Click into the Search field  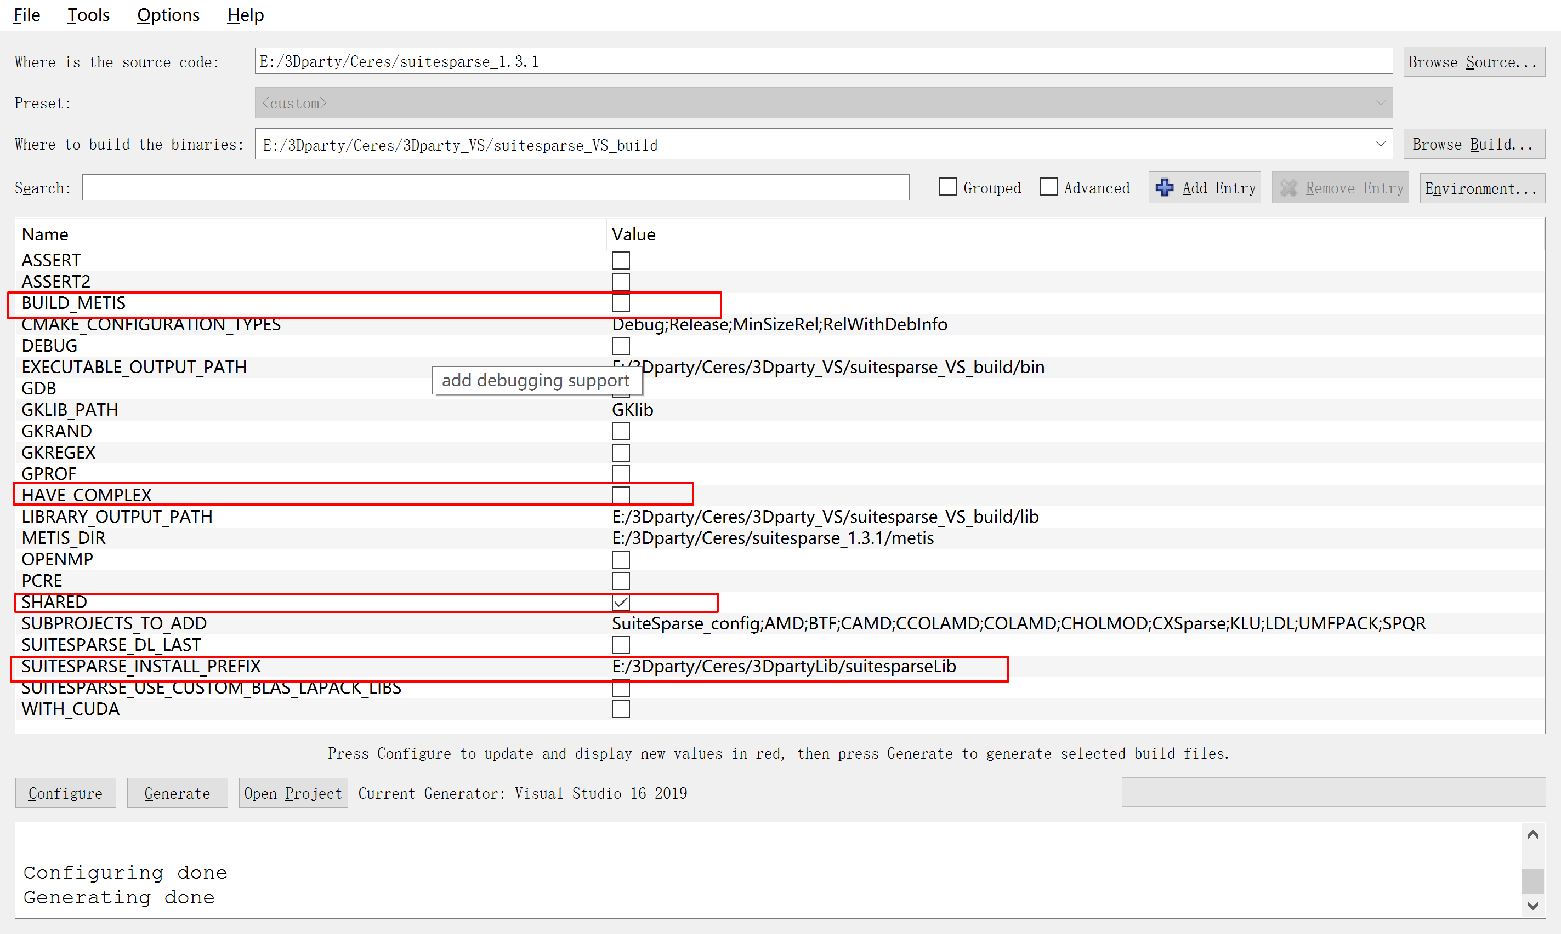point(495,187)
